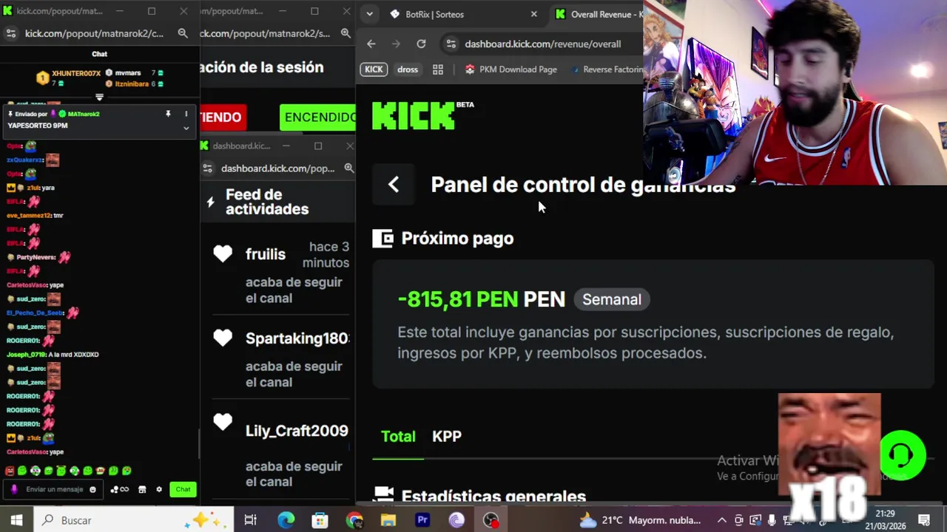Click the dashboard.kick.com/revenue/overall address bar
Screen dimensions: 947x532
[542, 44]
